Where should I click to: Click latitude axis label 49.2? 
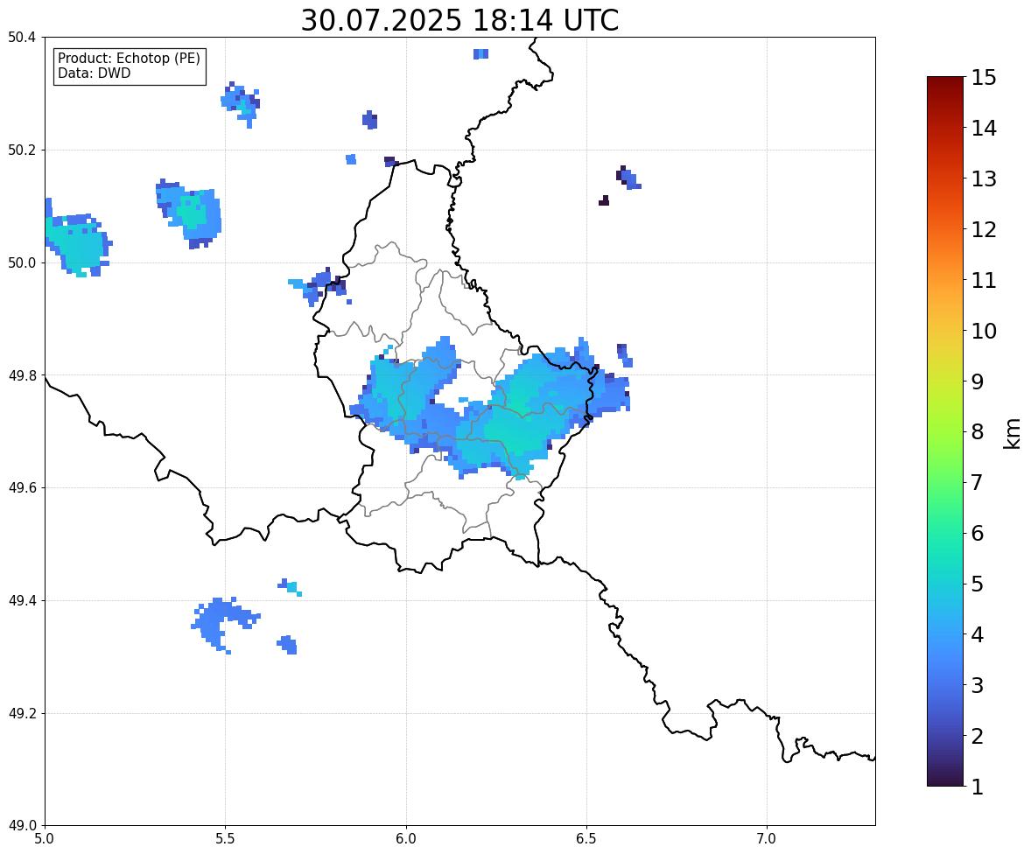[22, 713]
